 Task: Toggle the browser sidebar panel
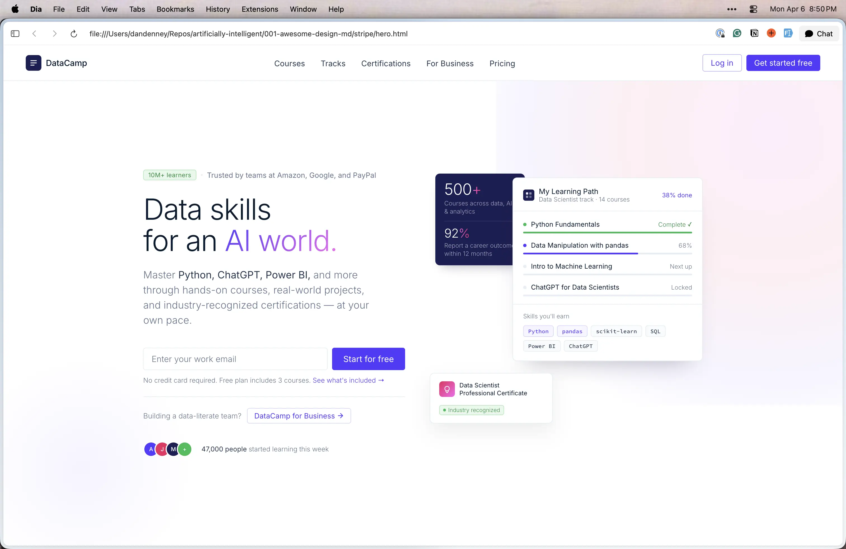[15, 33]
